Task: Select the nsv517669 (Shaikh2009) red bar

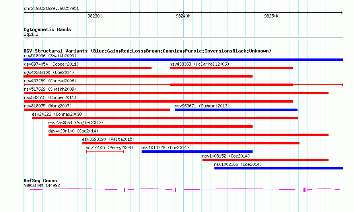Action: tap(176, 93)
